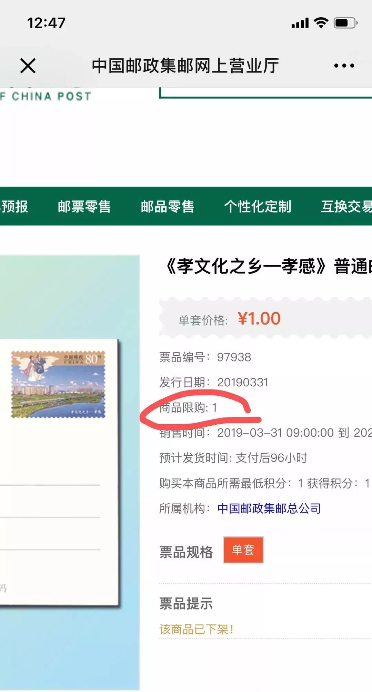Tap the CHINA POST logo text

[x=47, y=96]
